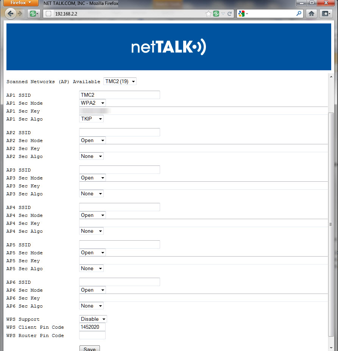Change WPS Support dropdown from Disable

coord(93,319)
